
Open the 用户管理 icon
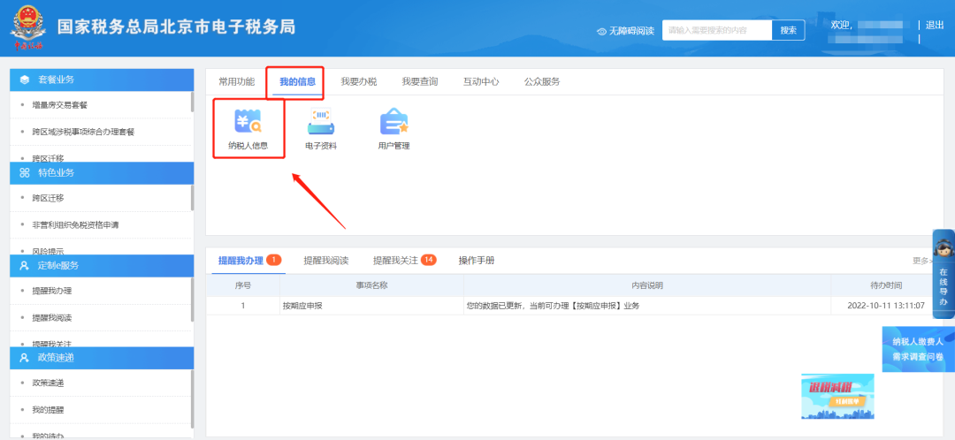[x=393, y=123]
